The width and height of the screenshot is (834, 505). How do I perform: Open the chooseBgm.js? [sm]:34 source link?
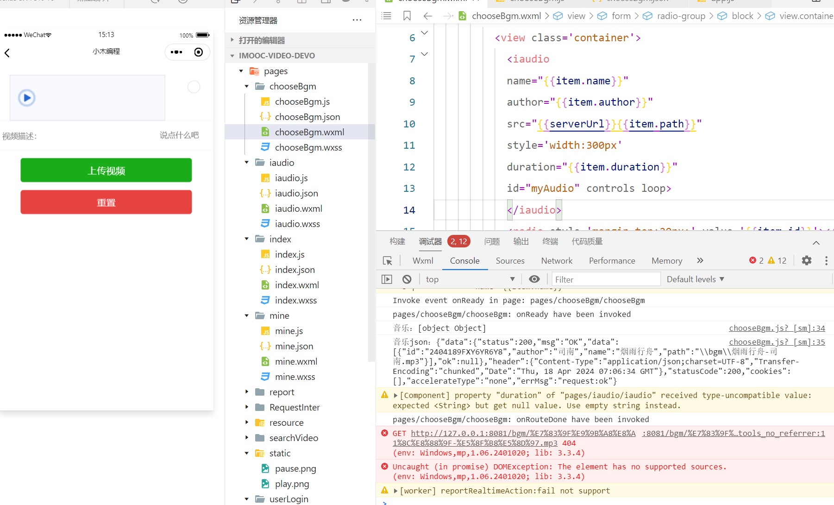point(777,328)
